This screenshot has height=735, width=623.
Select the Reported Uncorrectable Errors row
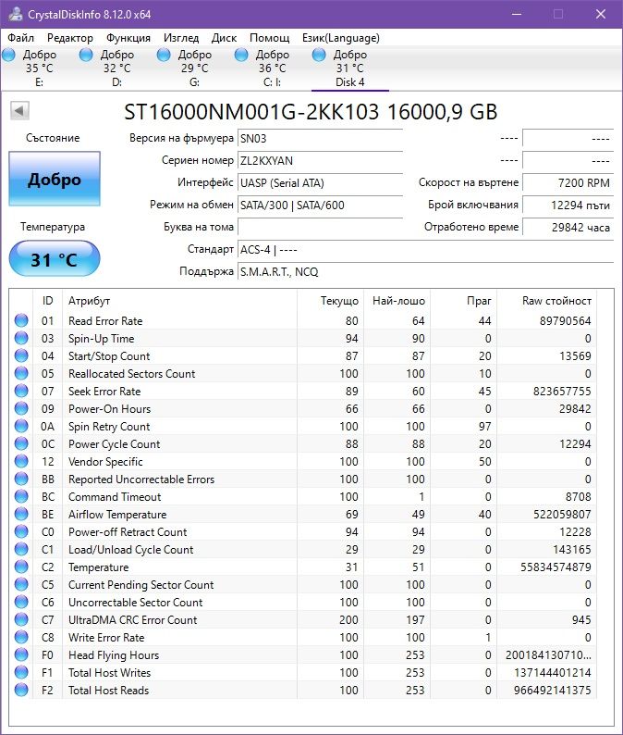[302, 479]
